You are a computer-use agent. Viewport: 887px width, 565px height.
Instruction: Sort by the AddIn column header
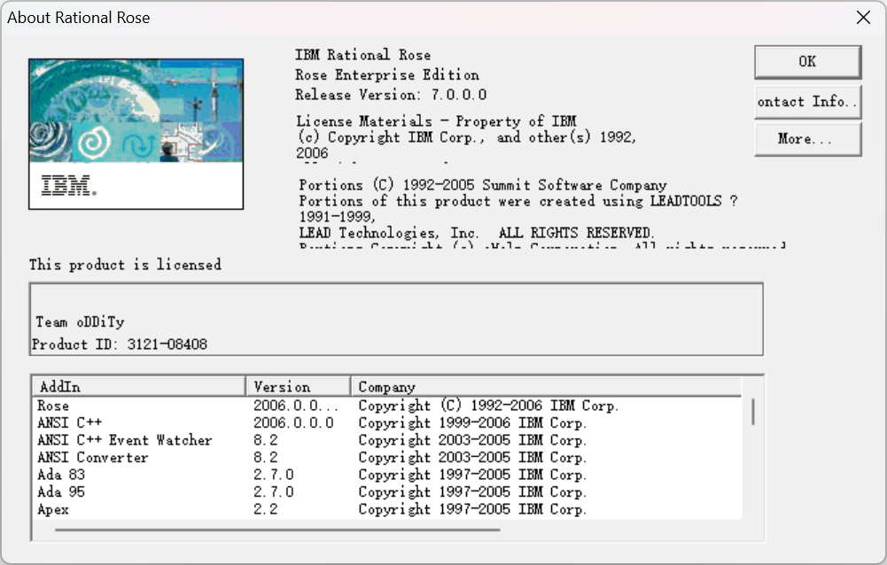138,387
